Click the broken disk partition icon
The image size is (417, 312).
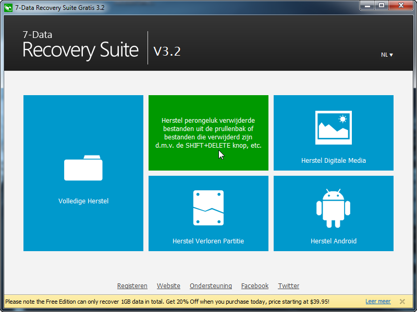pyautogui.click(x=208, y=207)
